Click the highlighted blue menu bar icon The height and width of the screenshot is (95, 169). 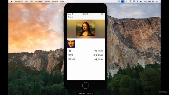click(123, 1)
